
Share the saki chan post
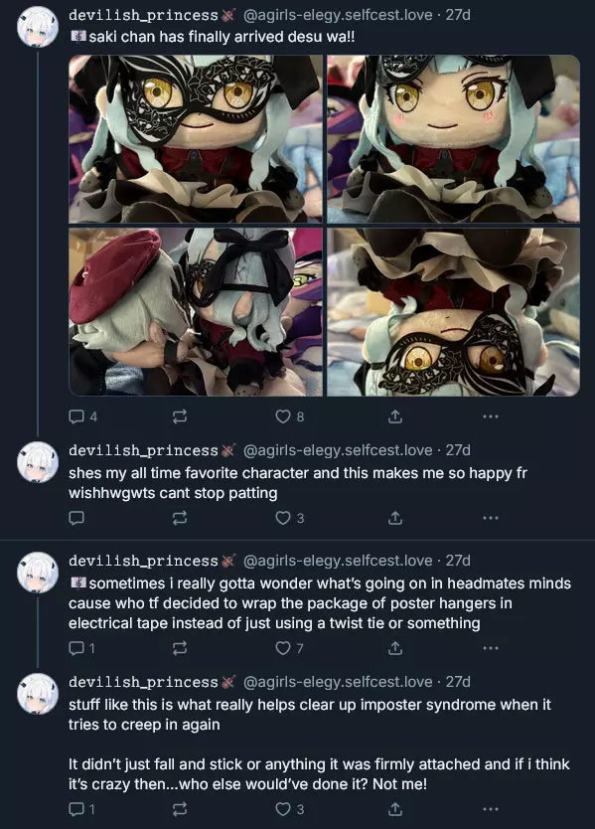coord(395,416)
